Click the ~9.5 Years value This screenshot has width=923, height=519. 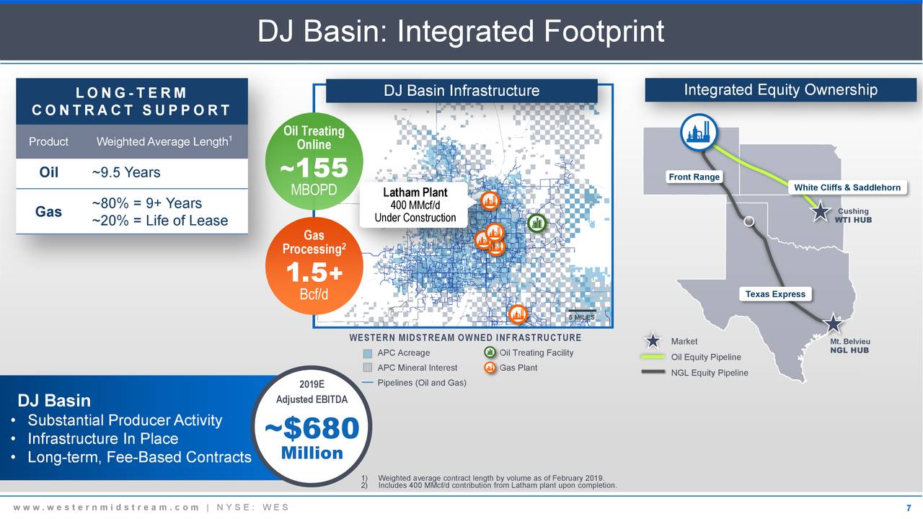(126, 172)
